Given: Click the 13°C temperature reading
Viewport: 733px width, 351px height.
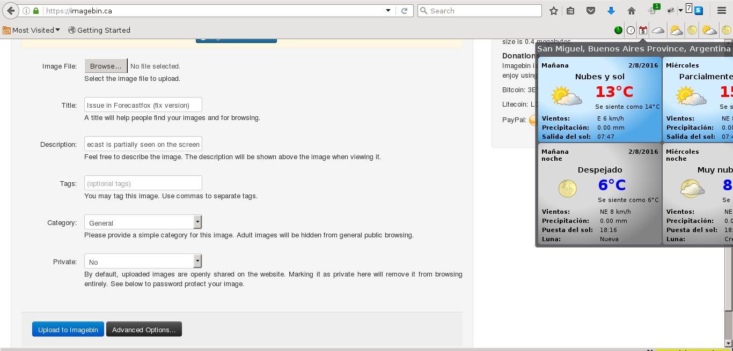Looking at the screenshot, I should click(x=614, y=92).
